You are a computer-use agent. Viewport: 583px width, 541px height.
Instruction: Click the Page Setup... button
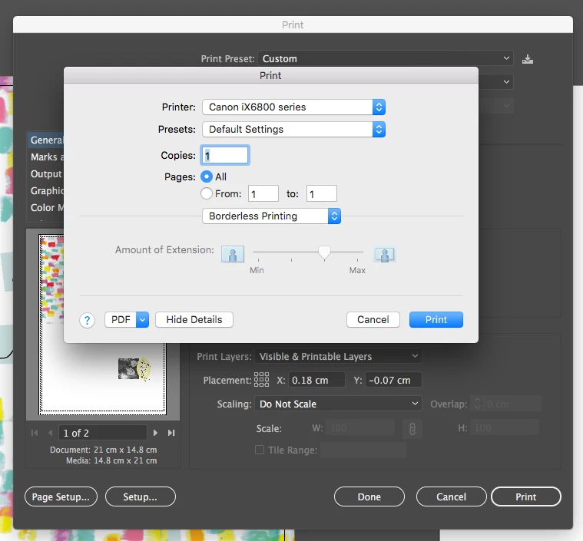click(x=61, y=496)
